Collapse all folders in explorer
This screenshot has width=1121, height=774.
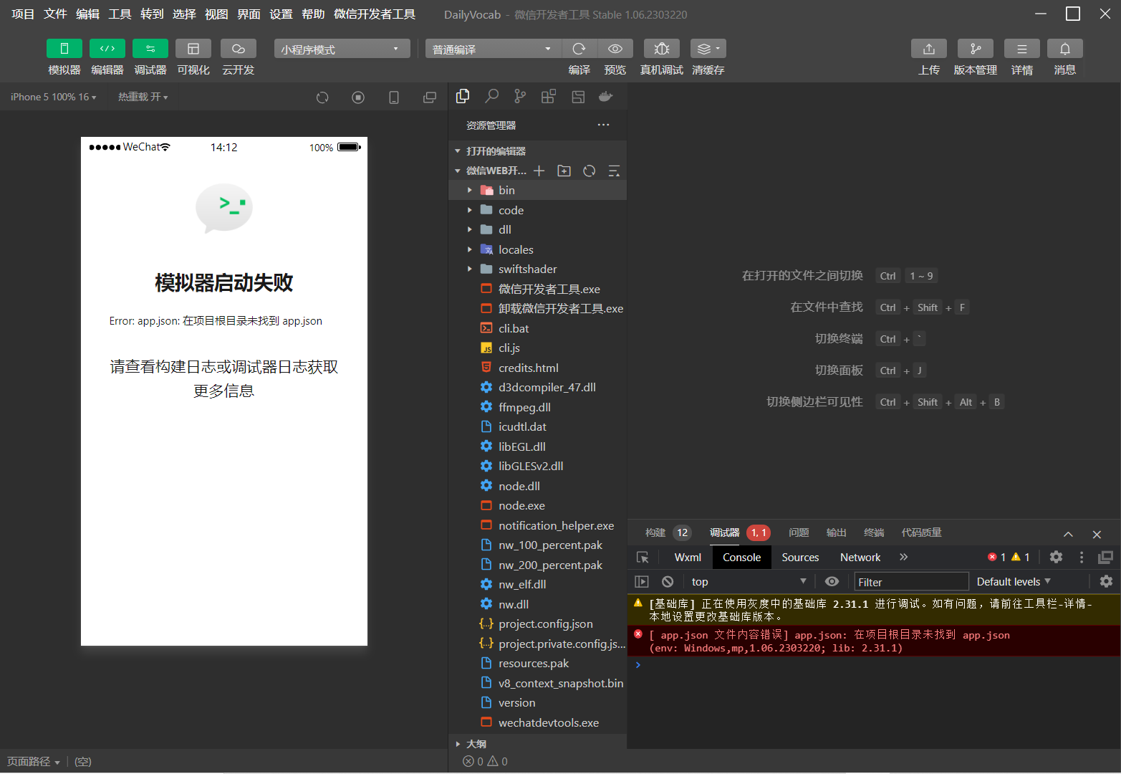614,171
